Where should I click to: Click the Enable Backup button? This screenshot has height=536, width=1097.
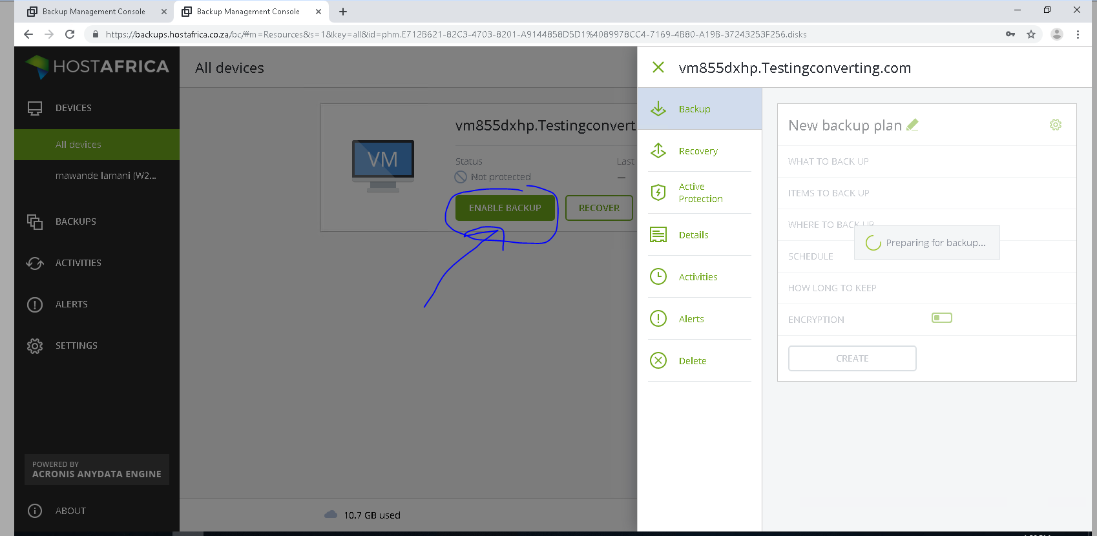(505, 208)
